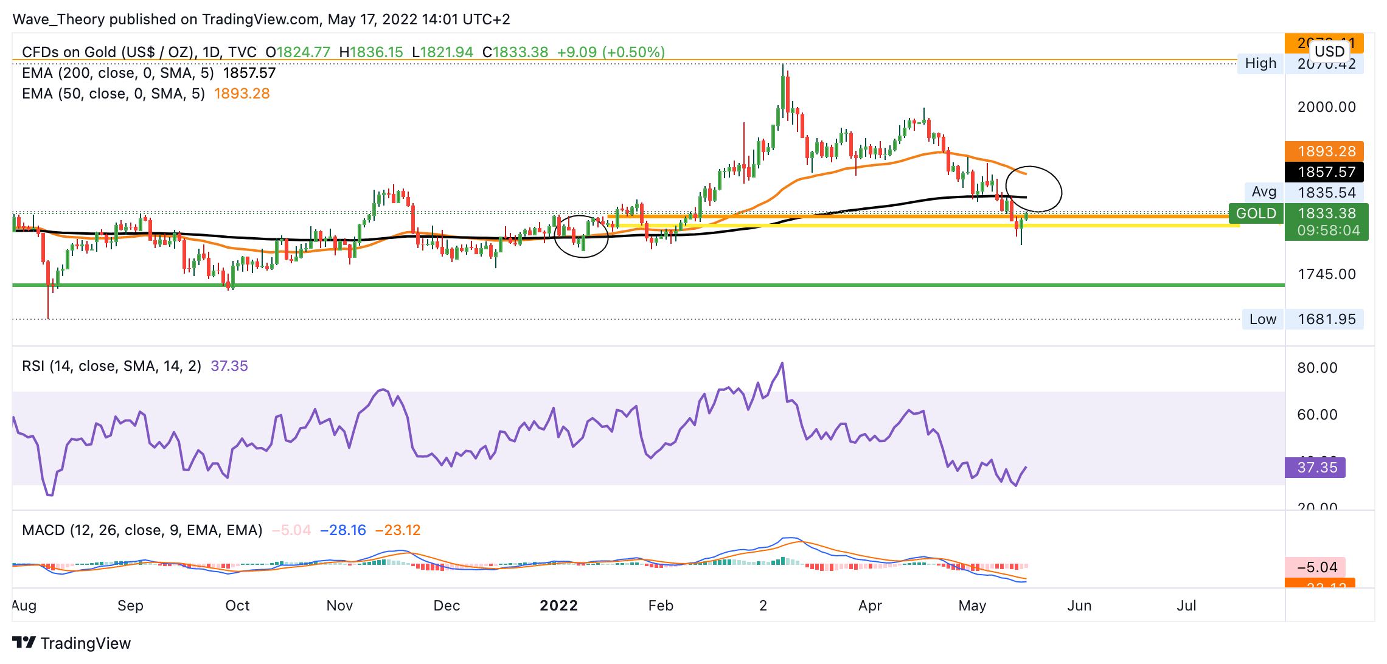
Task: Click the CFDs on Gold symbol title
Action: (139, 52)
